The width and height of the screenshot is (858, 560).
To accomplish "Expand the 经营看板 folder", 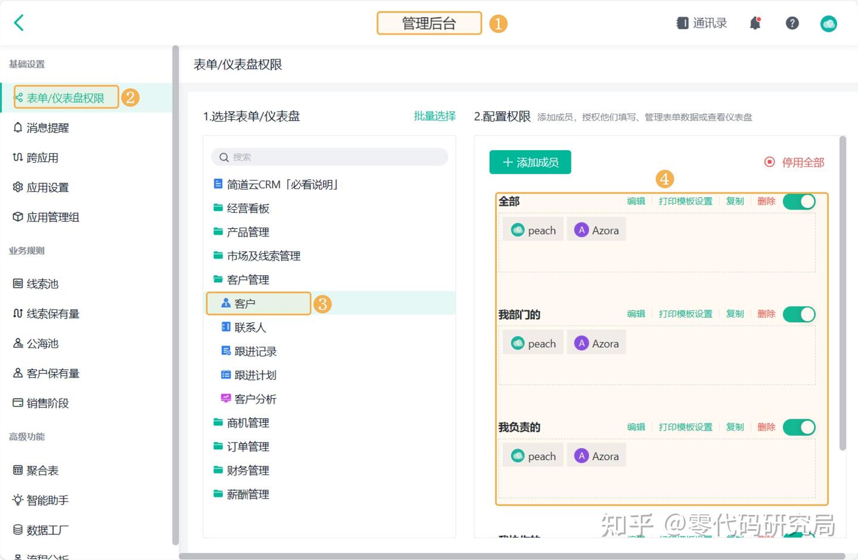I will click(x=248, y=209).
